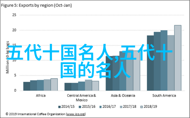
Task: Select the 2014/15 legend color swatch
Action: [x=59, y=107]
